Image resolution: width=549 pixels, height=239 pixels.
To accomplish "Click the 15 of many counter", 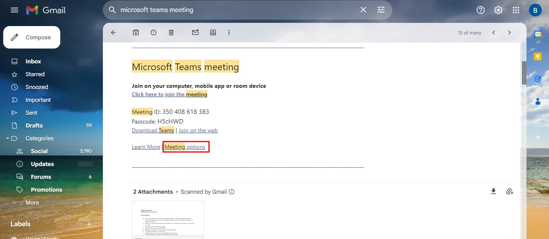I will [x=470, y=33].
